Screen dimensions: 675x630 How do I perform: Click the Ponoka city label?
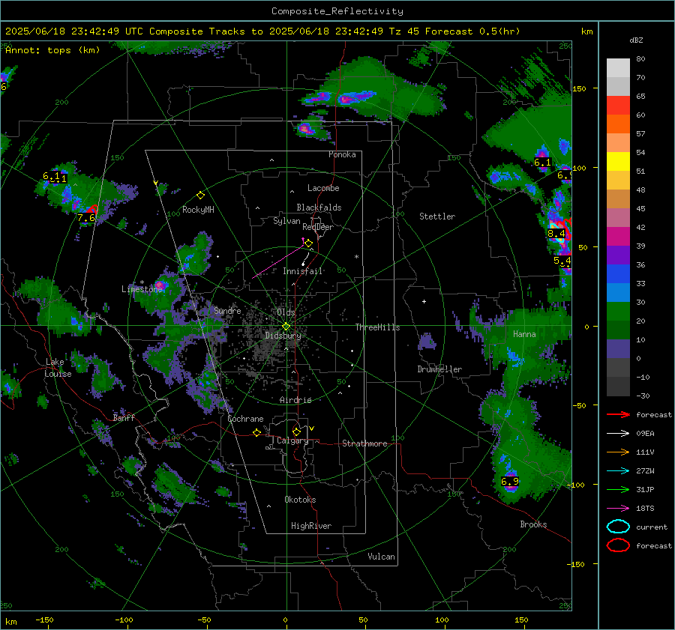pyautogui.click(x=342, y=154)
